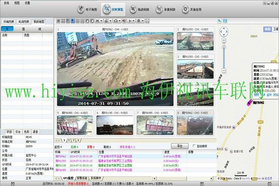Image resolution: width=279 pixels, height=186 pixels.
Task: Zoom in the map with plus button
Action: coord(224,41)
